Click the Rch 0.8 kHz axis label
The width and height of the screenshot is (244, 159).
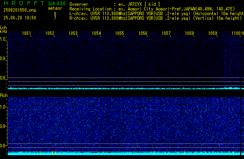(x=3, y=145)
